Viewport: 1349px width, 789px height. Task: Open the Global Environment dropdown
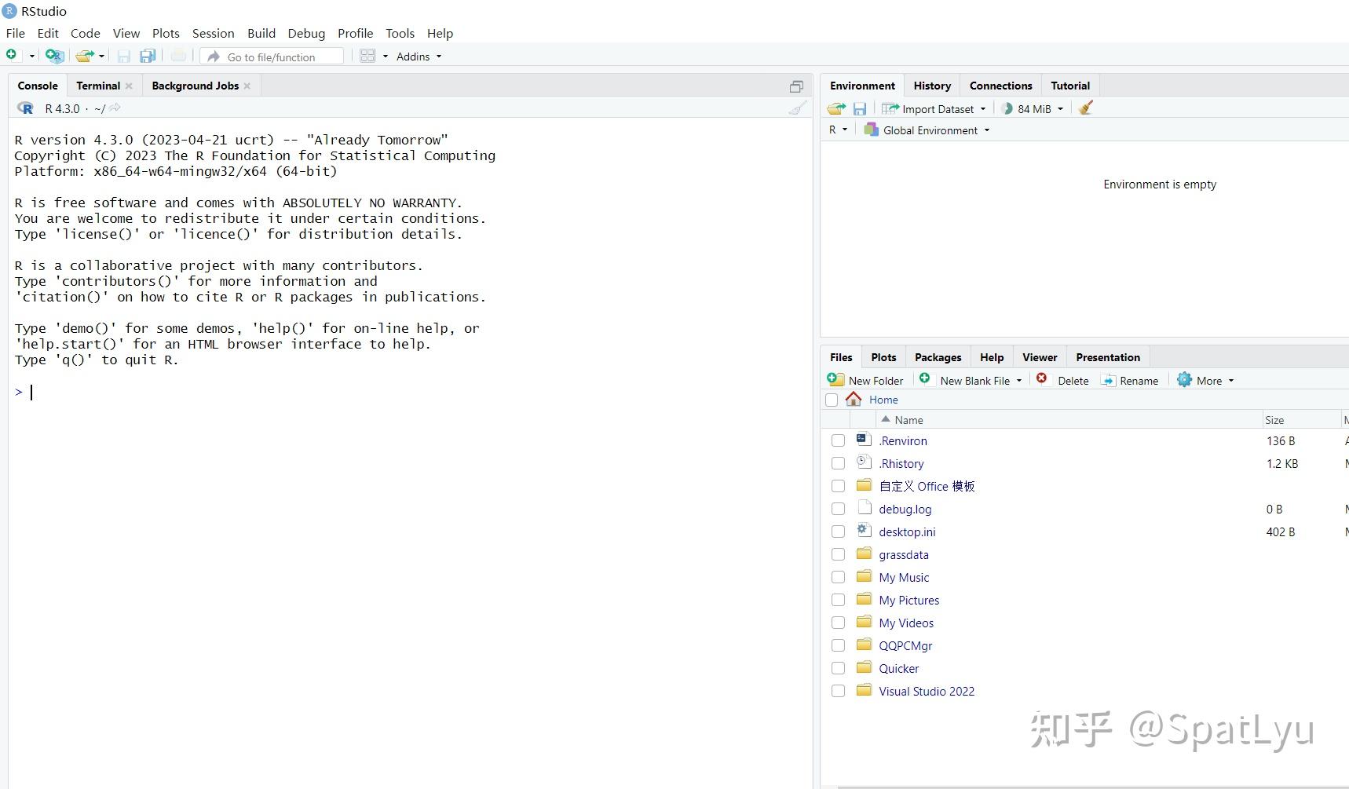click(x=927, y=130)
